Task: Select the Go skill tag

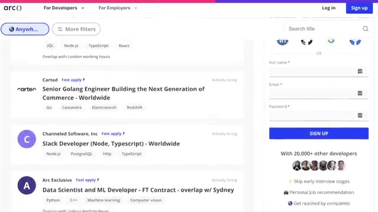Action: click(x=49, y=107)
